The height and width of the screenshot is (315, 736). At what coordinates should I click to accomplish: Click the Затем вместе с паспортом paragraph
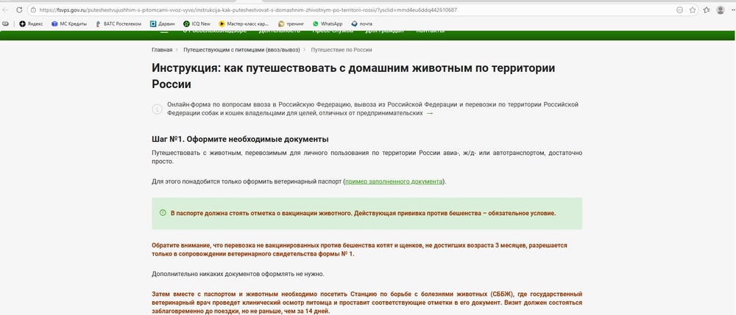tap(367, 303)
